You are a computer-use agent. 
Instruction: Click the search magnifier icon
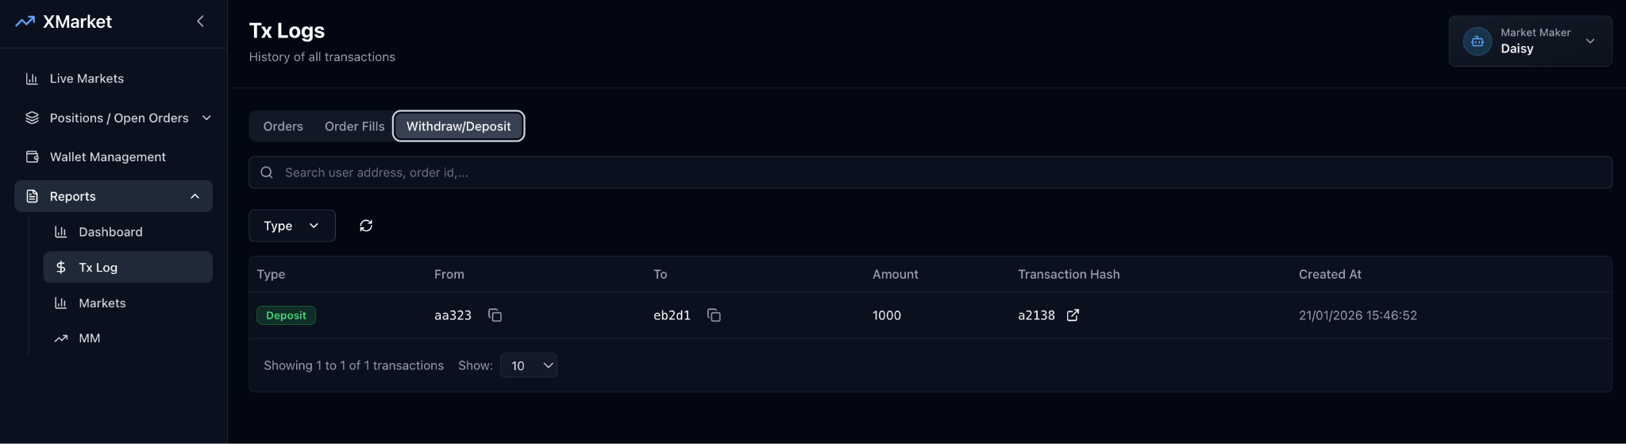click(267, 172)
